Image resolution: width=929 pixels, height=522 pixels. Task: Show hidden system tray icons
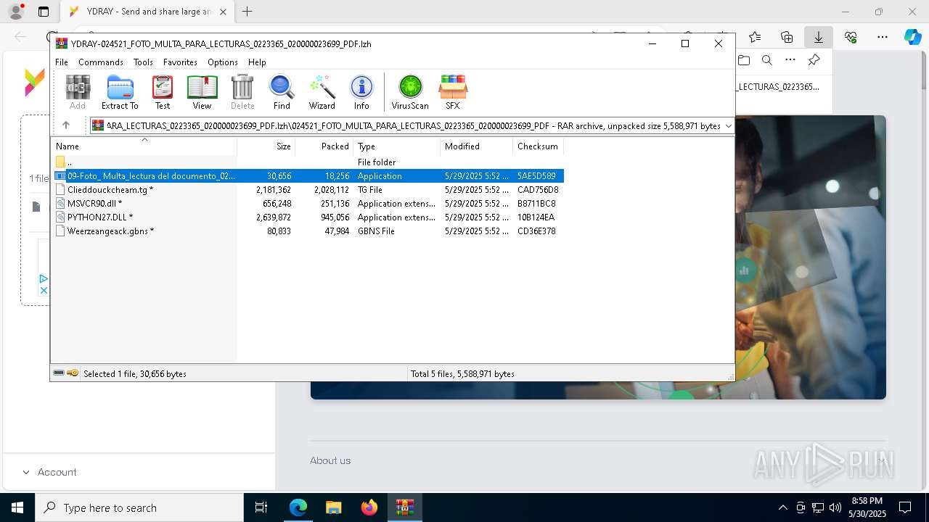coord(782,507)
